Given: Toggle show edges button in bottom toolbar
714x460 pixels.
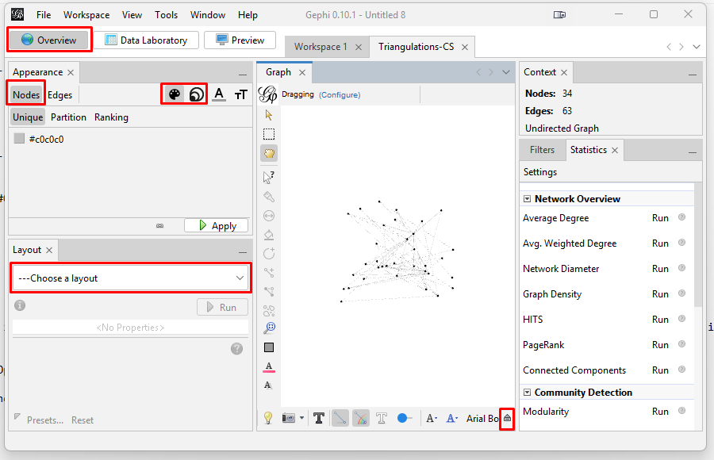Looking at the screenshot, I should click(x=340, y=418).
